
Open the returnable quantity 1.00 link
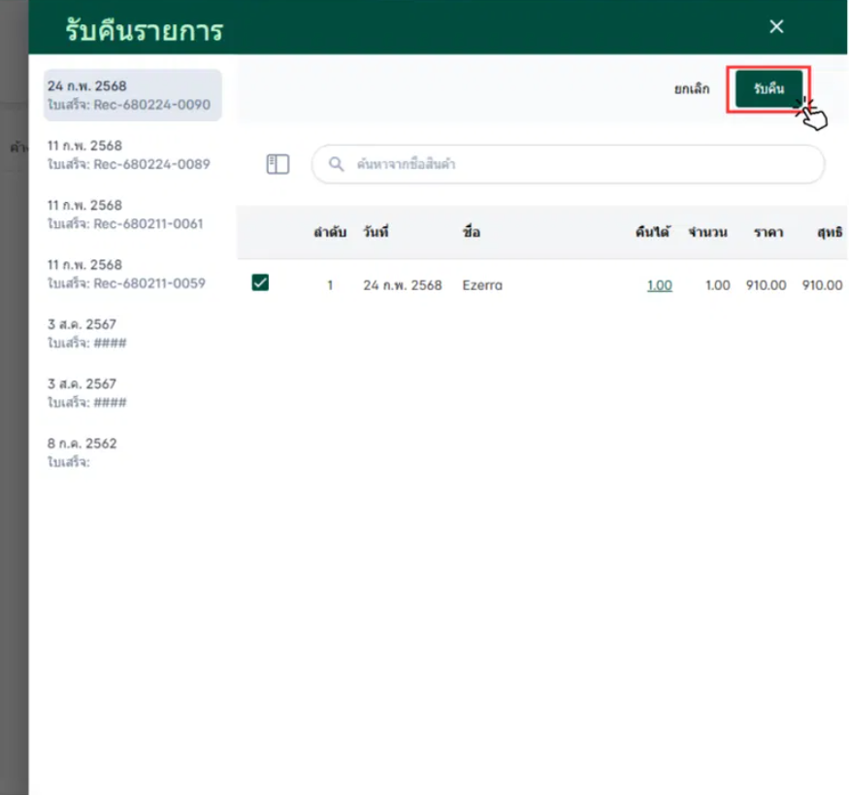point(660,285)
